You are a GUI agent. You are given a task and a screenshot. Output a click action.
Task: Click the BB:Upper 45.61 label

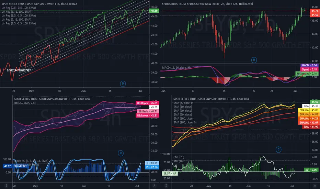147,103
